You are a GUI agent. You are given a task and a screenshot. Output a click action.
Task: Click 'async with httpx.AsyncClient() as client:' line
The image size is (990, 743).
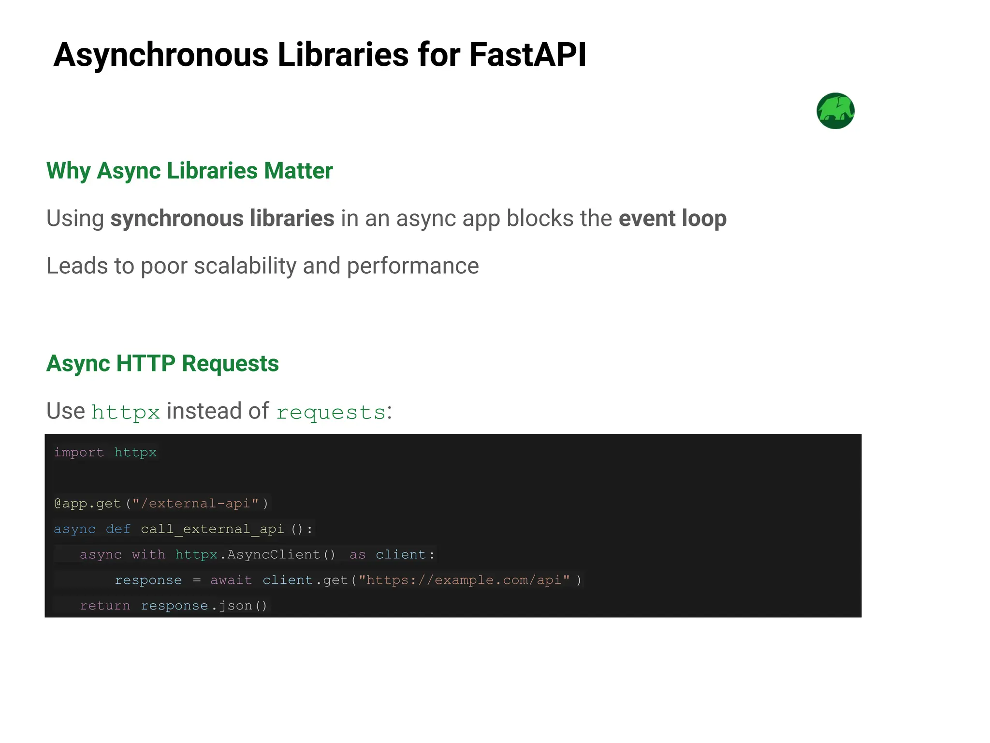[x=258, y=555]
